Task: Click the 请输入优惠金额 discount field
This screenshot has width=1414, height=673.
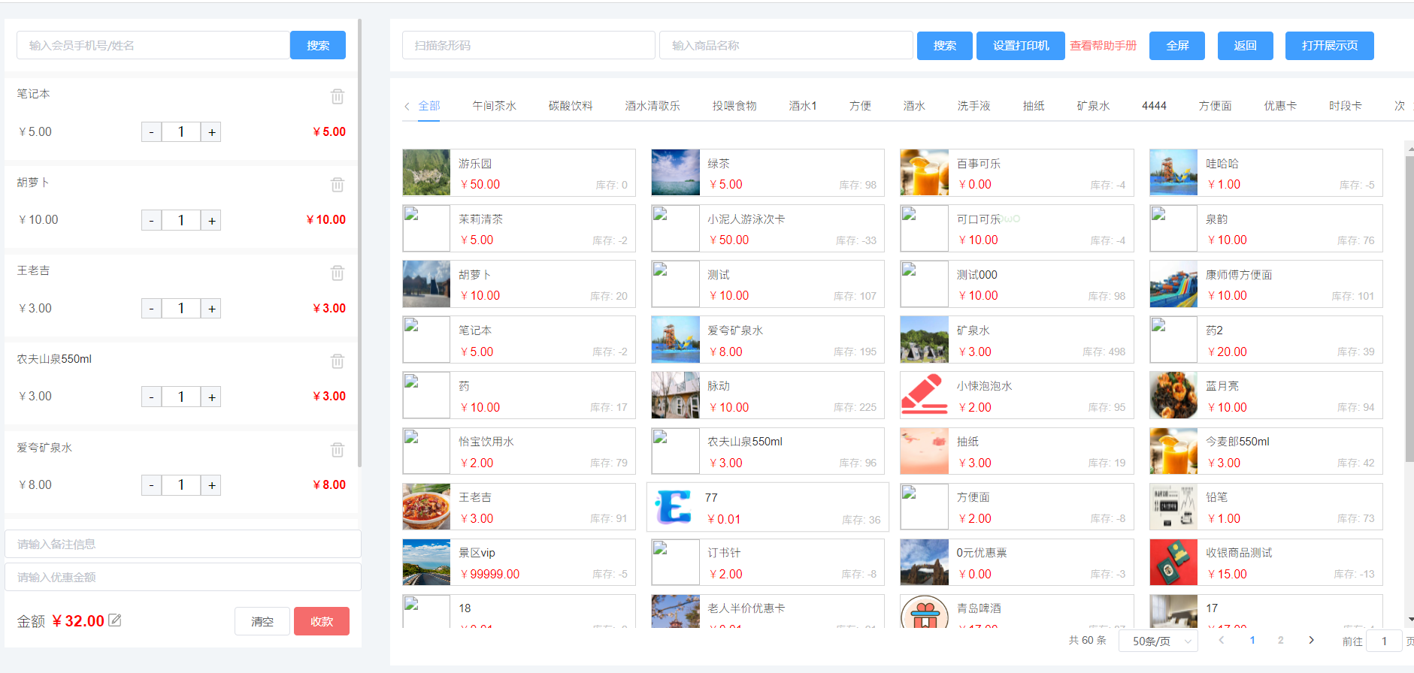Action: pos(183,577)
